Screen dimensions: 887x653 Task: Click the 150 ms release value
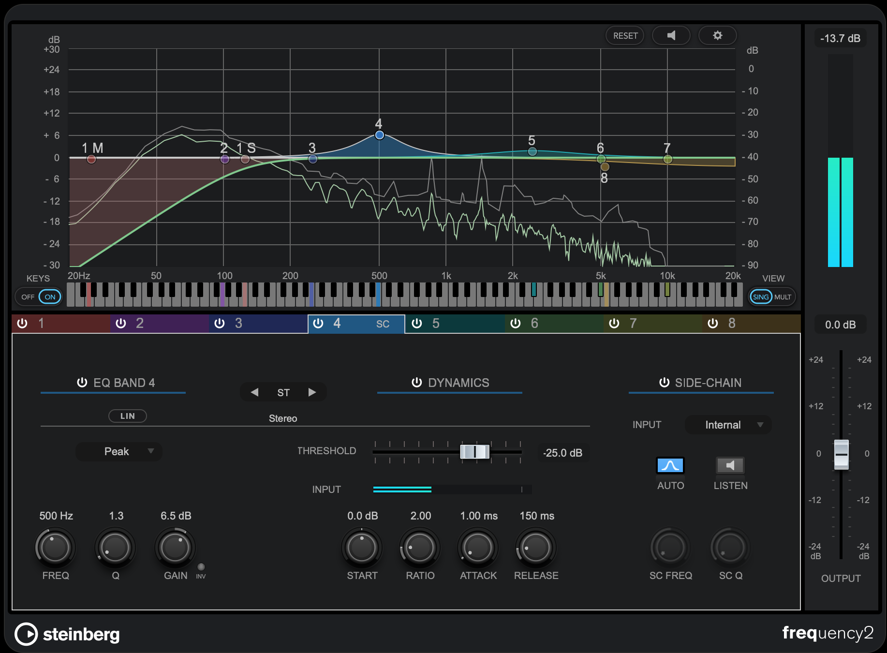point(537,516)
